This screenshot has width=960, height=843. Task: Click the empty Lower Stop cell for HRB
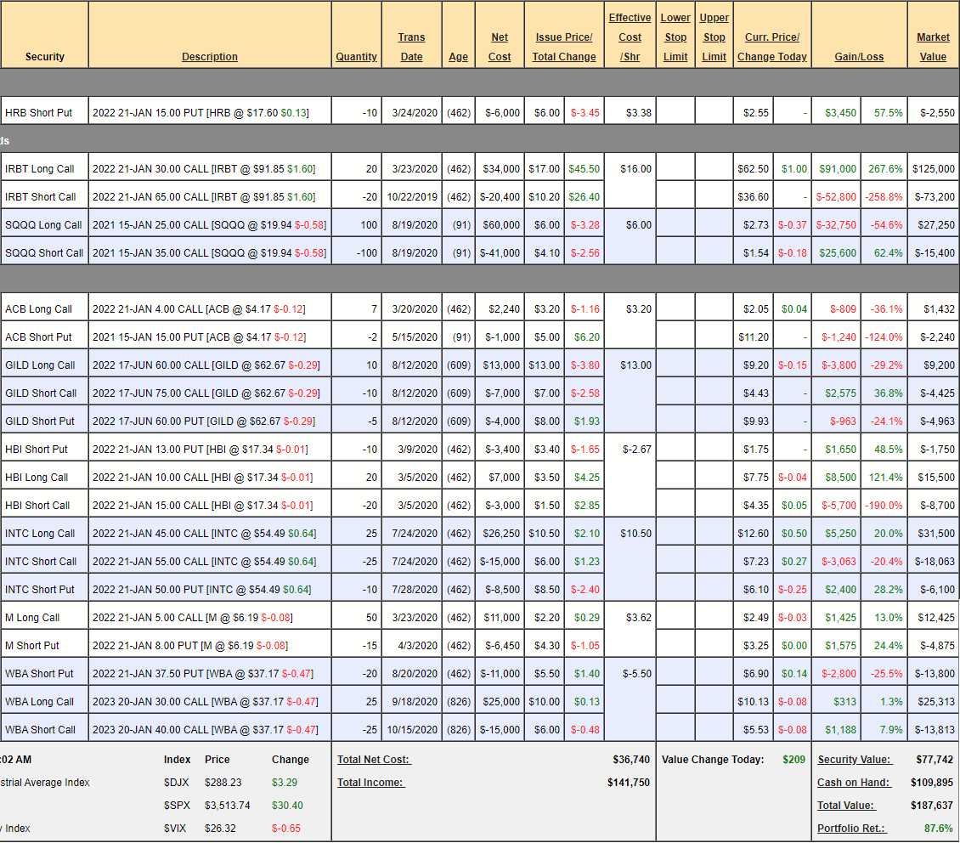click(675, 113)
